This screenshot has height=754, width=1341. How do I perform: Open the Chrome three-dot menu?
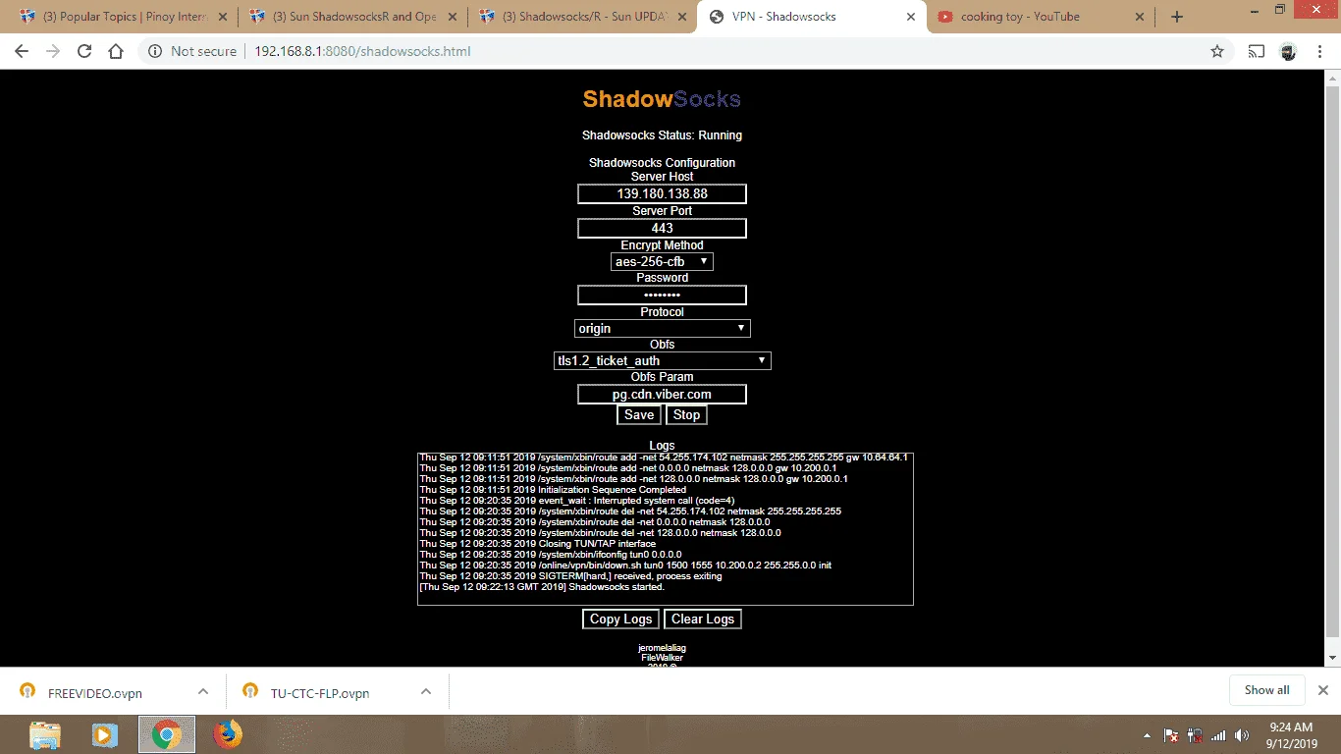click(x=1320, y=51)
